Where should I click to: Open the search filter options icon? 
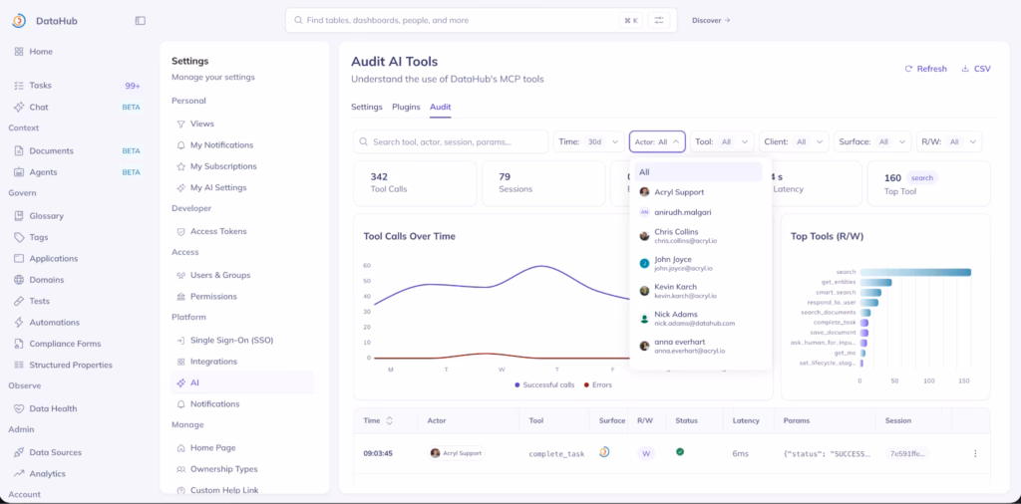[658, 20]
